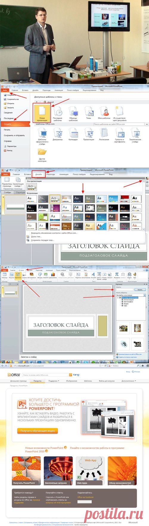Expand the Поддержка menu on Office site

click(54, 381)
